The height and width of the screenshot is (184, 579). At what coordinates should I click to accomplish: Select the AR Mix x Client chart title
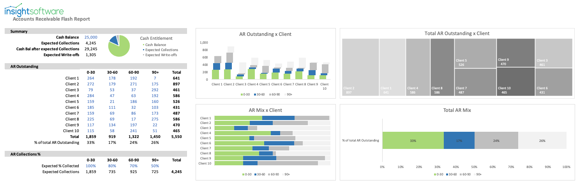coord(265,110)
